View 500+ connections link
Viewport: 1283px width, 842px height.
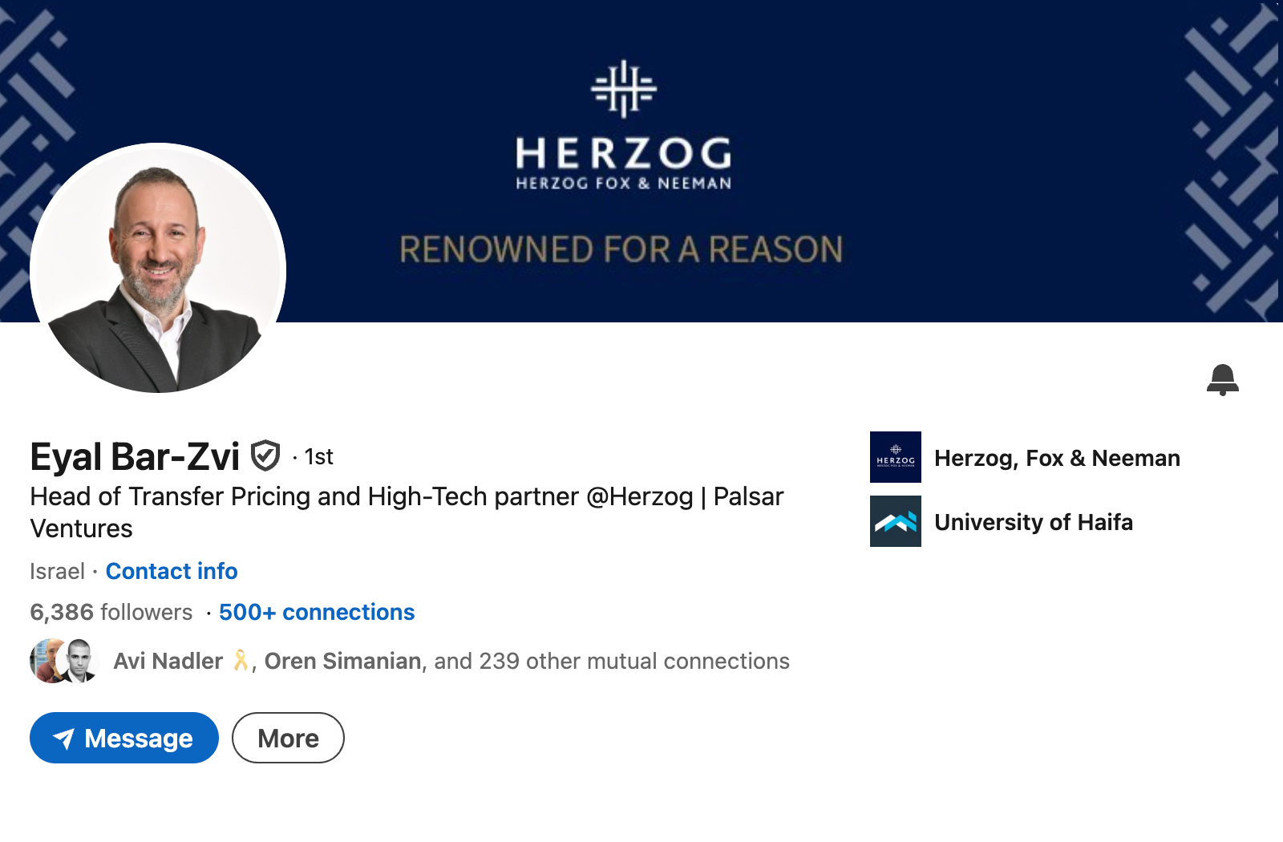tap(317, 612)
